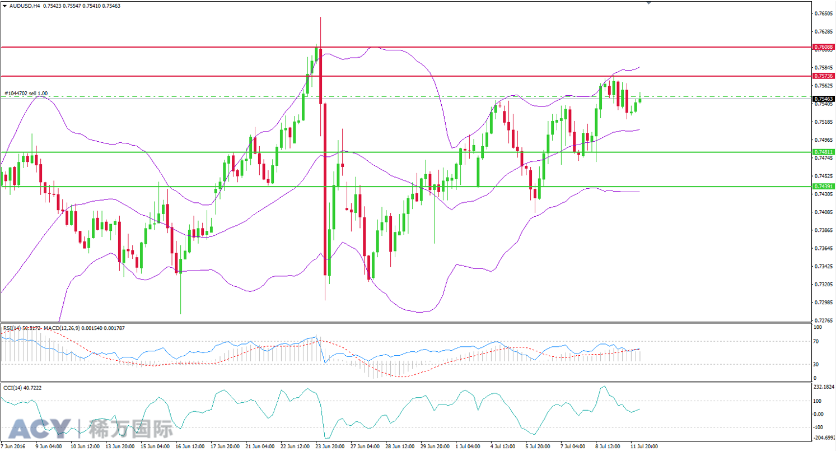Screen dimensions: 836x451
Task: Click the AUDUSD,H4 chart title
Action: point(25,6)
